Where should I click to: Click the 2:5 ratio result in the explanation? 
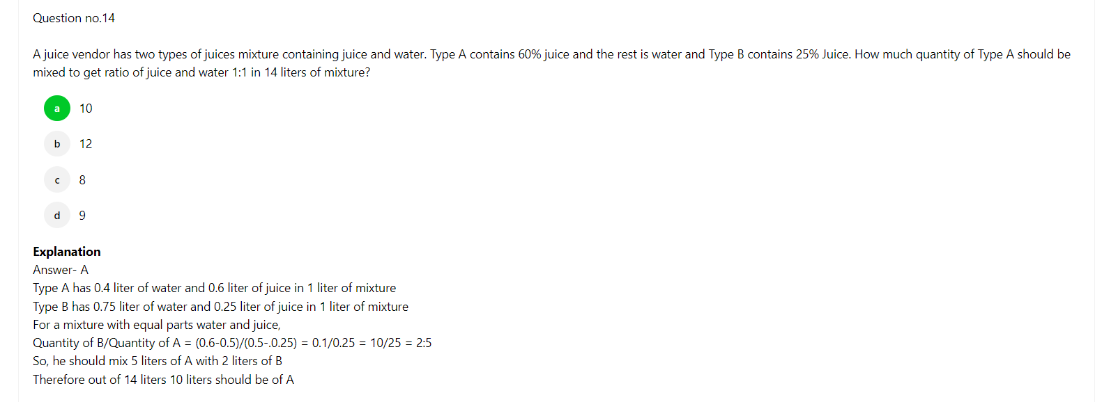point(424,343)
